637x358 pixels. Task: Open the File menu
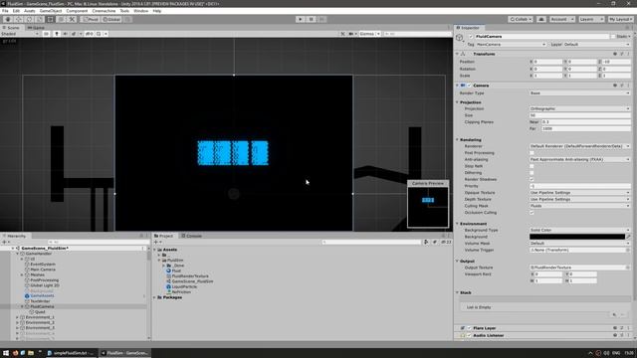5,11
